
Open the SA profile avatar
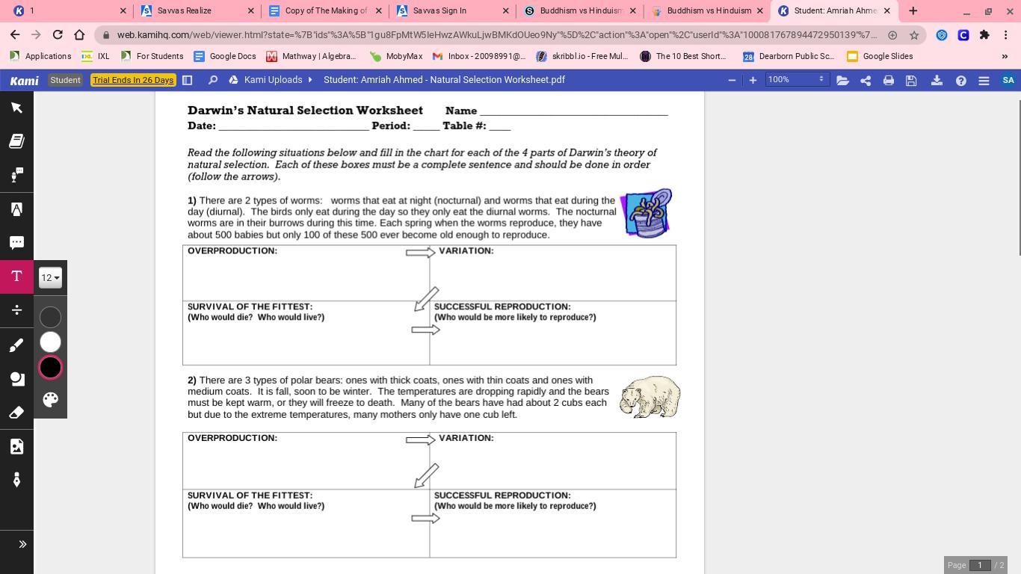1008,80
